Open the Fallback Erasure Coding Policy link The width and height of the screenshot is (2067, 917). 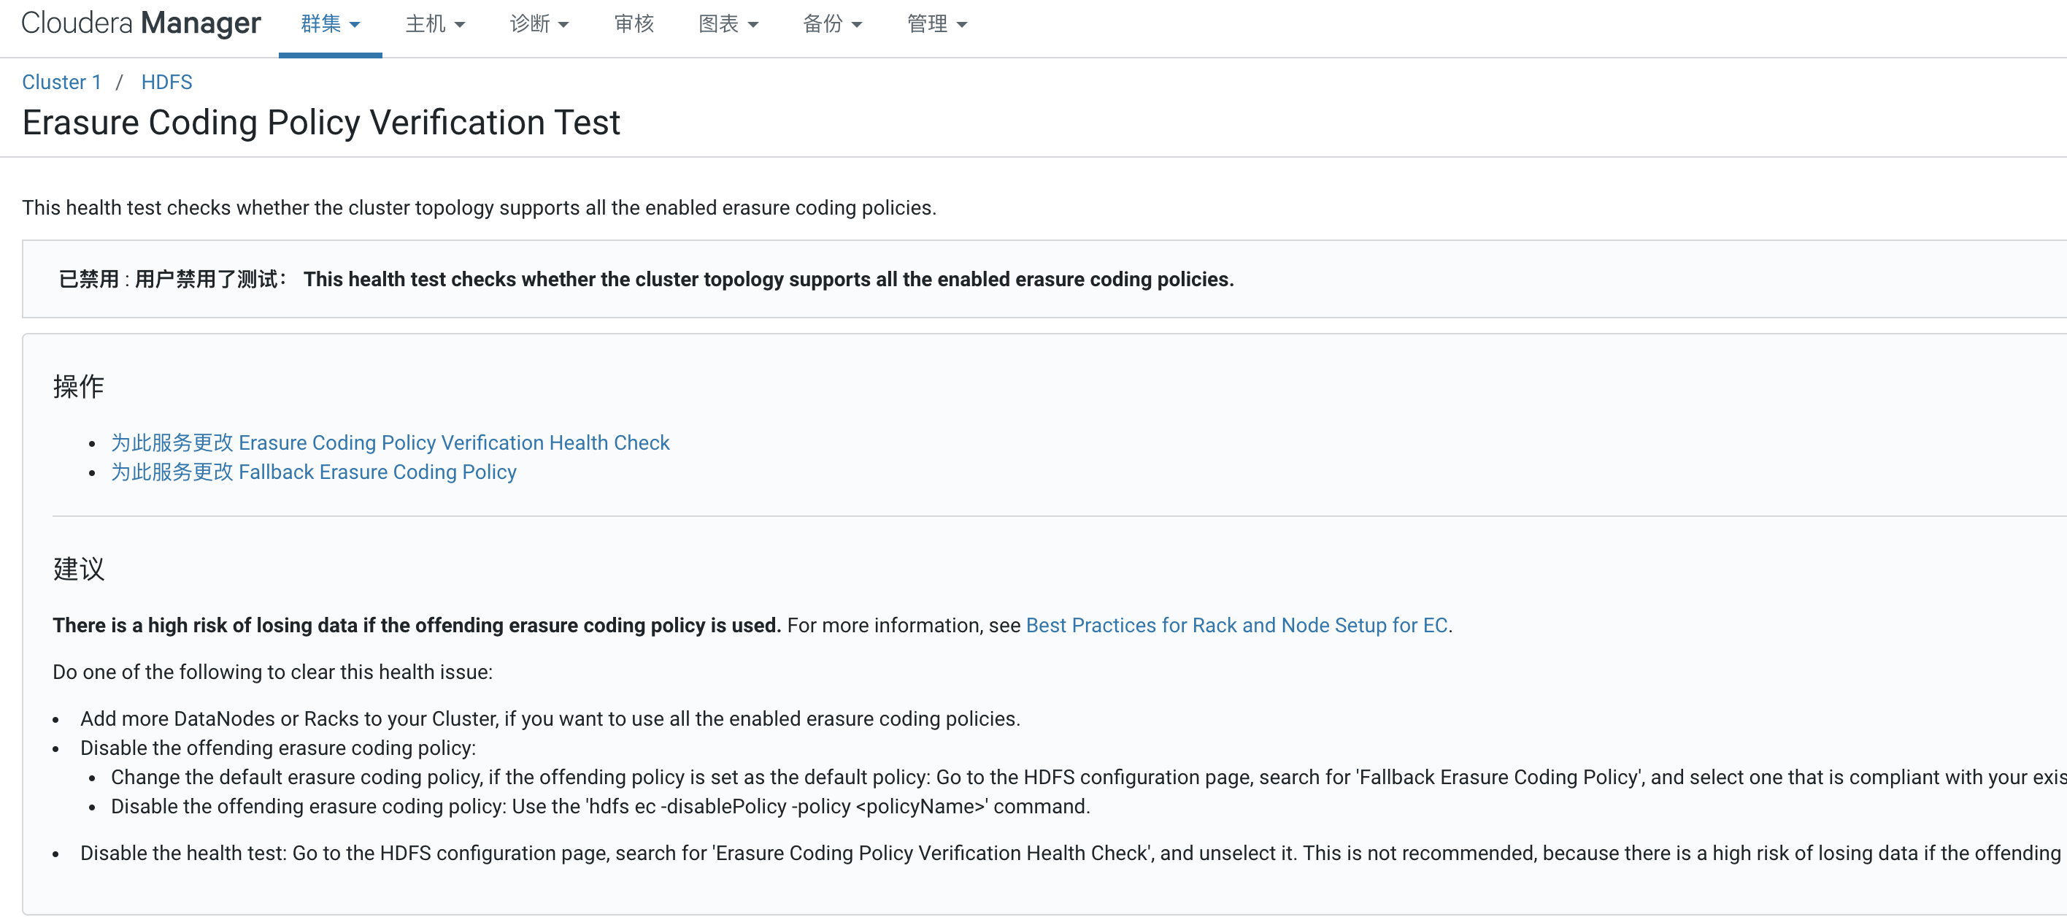tap(313, 472)
